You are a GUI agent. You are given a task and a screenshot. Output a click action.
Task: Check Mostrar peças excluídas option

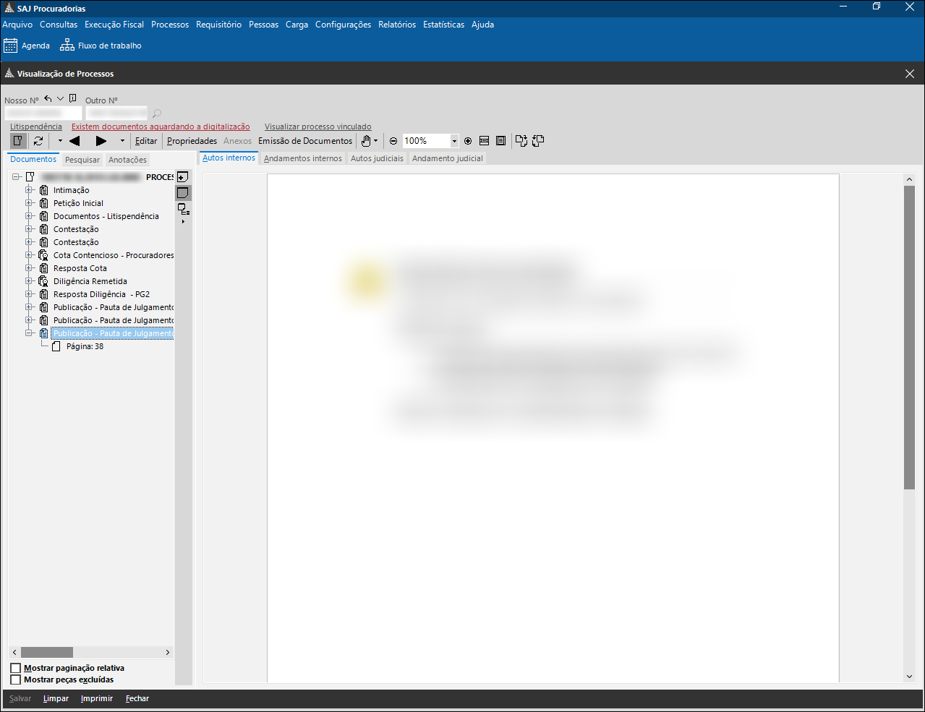[16, 679]
